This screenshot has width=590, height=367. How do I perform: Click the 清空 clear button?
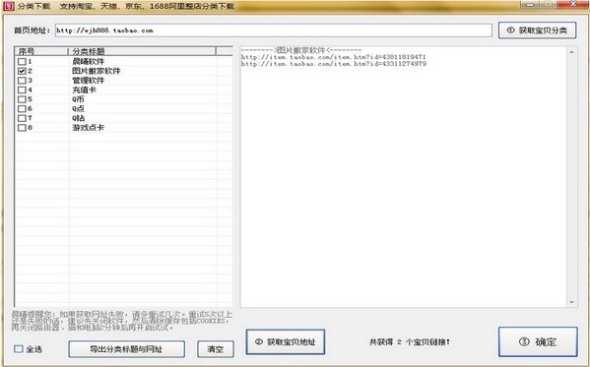216,349
